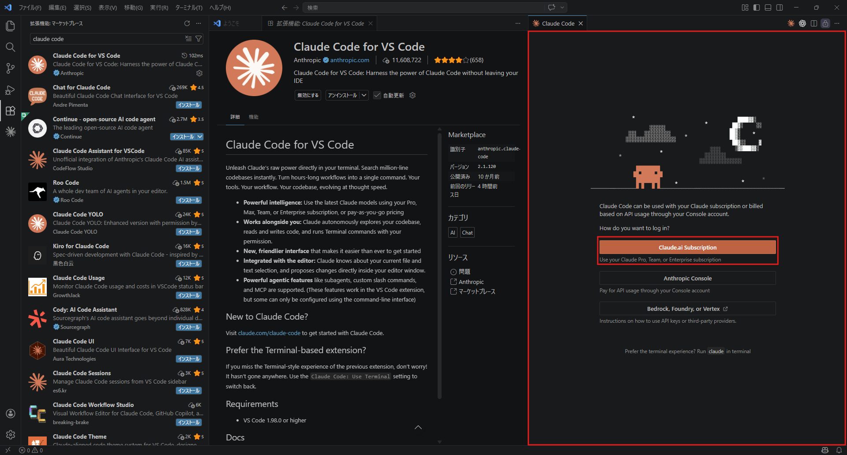The height and width of the screenshot is (455, 847).
Task: Expand the アンインストール dropdown arrow
Action: point(364,95)
